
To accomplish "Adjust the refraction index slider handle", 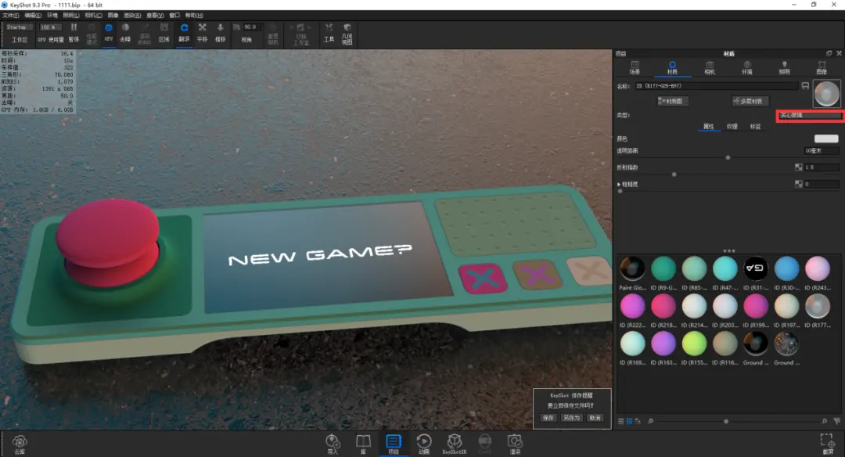I will [674, 175].
